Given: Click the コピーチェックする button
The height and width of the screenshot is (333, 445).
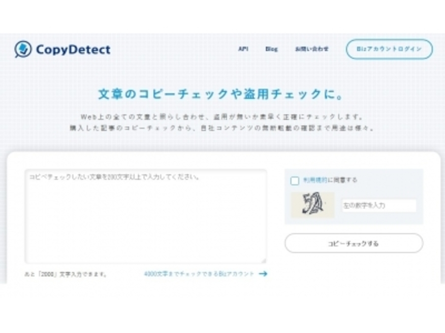Looking at the screenshot, I should 354,243.
